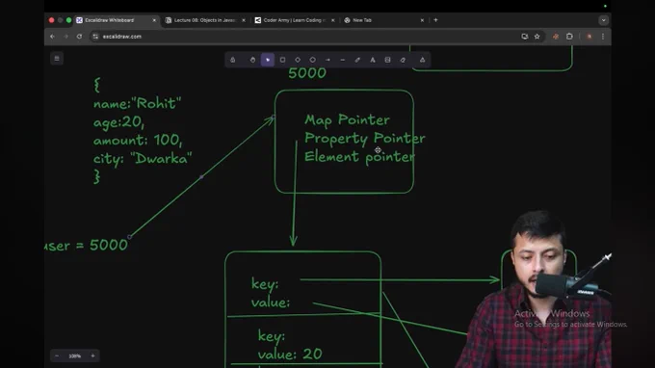Image resolution: width=655 pixels, height=368 pixels.
Task: Bookmark this page with the star
Action: [x=537, y=37]
